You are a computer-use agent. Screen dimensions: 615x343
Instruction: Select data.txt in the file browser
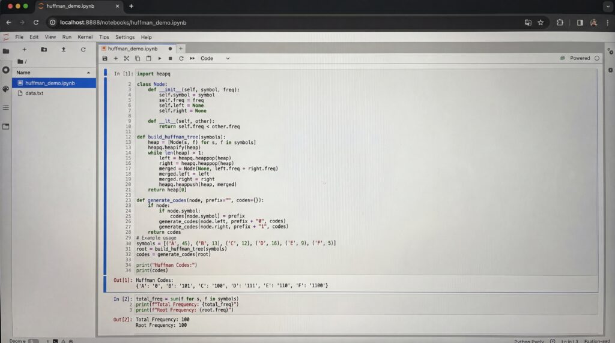[x=54, y=93]
